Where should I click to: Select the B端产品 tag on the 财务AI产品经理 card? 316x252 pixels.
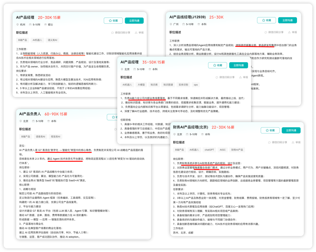pyautogui.click(x=179, y=150)
